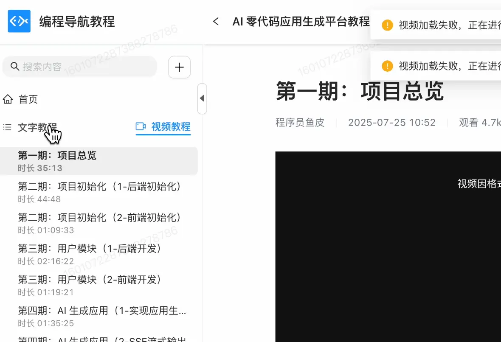
Task: Click the blue coding platform logo icon
Action: click(19, 21)
